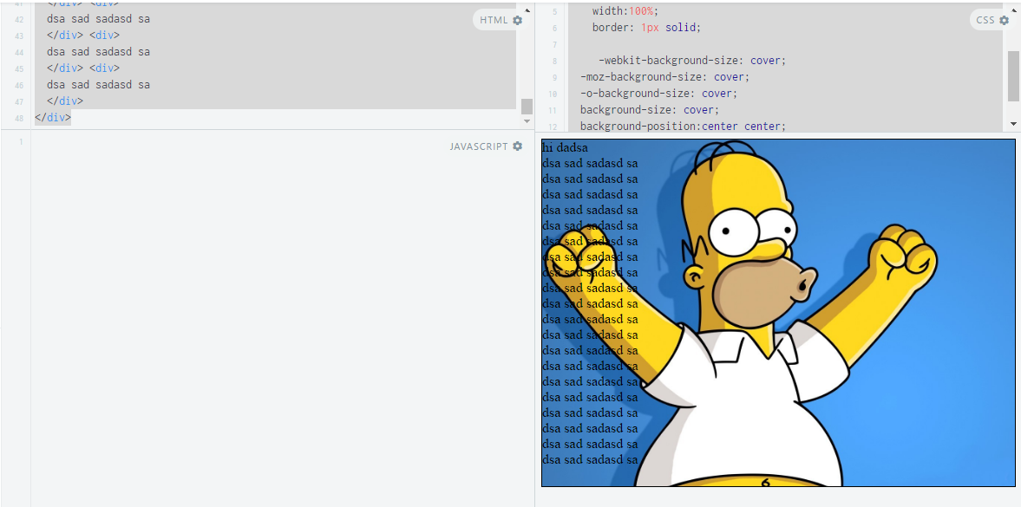Viewport: 1021px width, 507px height.
Task: Click line number 1 in JavaScript gutter
Action: [x=21, y=142]
